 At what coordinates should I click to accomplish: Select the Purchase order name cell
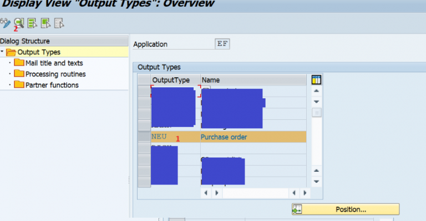point(224,137)
